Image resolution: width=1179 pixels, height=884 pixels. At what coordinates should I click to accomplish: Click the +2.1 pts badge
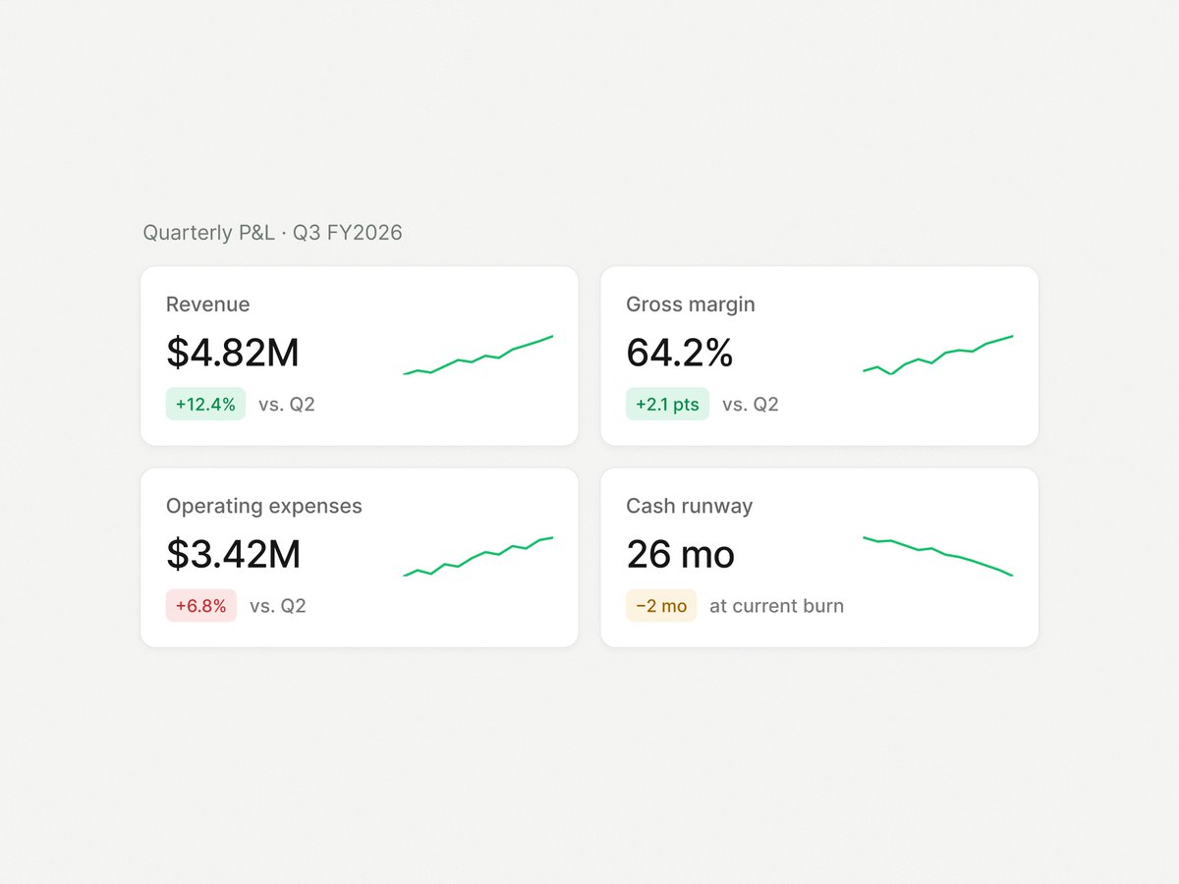[667, 404]
